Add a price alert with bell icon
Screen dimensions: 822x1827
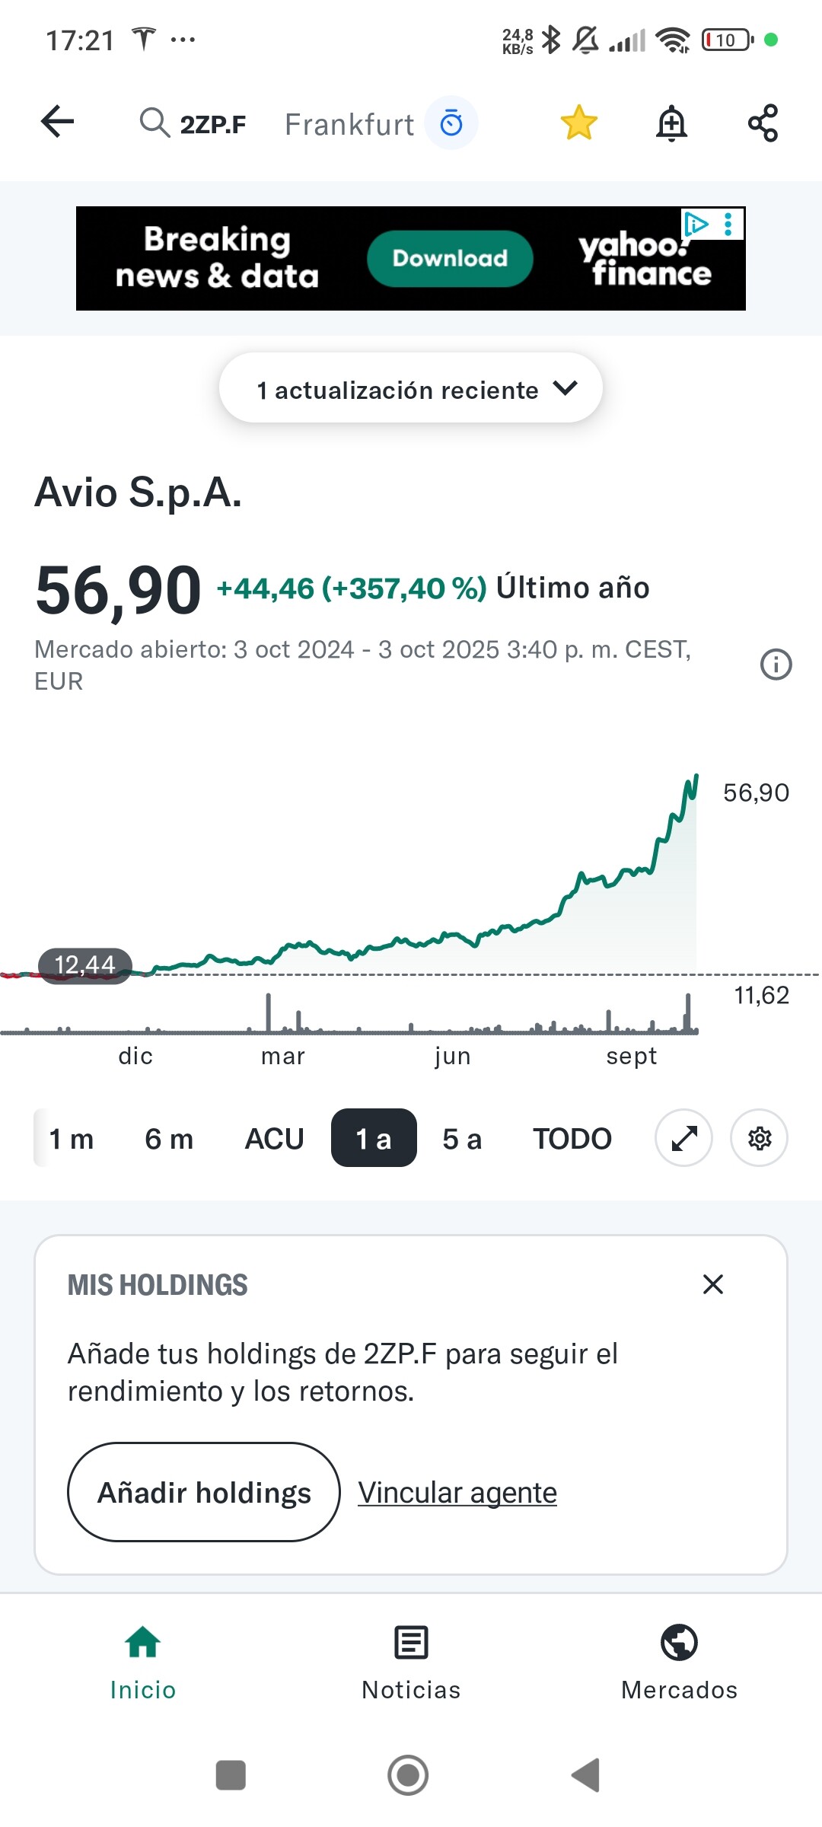click(671, 123)
